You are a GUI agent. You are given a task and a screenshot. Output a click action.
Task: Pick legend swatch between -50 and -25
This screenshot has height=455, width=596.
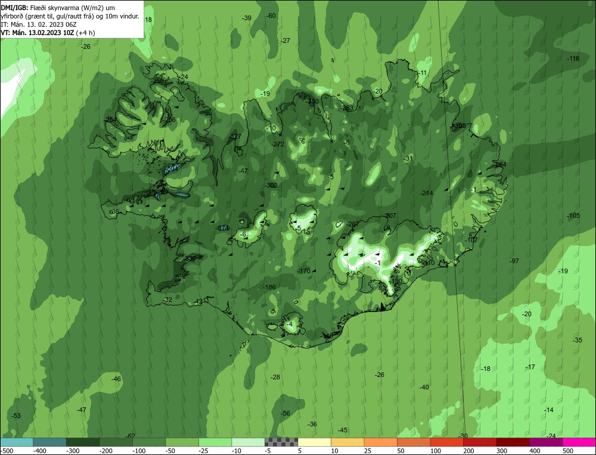coord(182,442)
